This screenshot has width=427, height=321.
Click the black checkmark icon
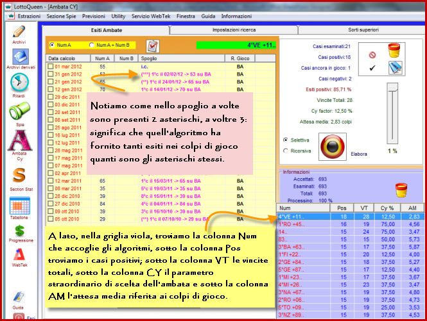[372, 68]
